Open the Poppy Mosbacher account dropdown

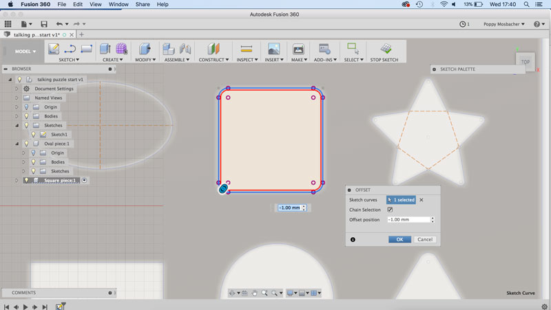click(x=504, y=24)
